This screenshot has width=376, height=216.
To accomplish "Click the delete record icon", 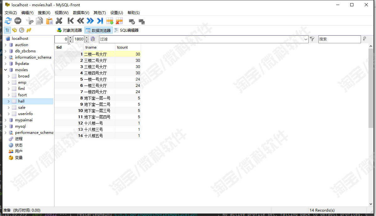I will (119, 21).
